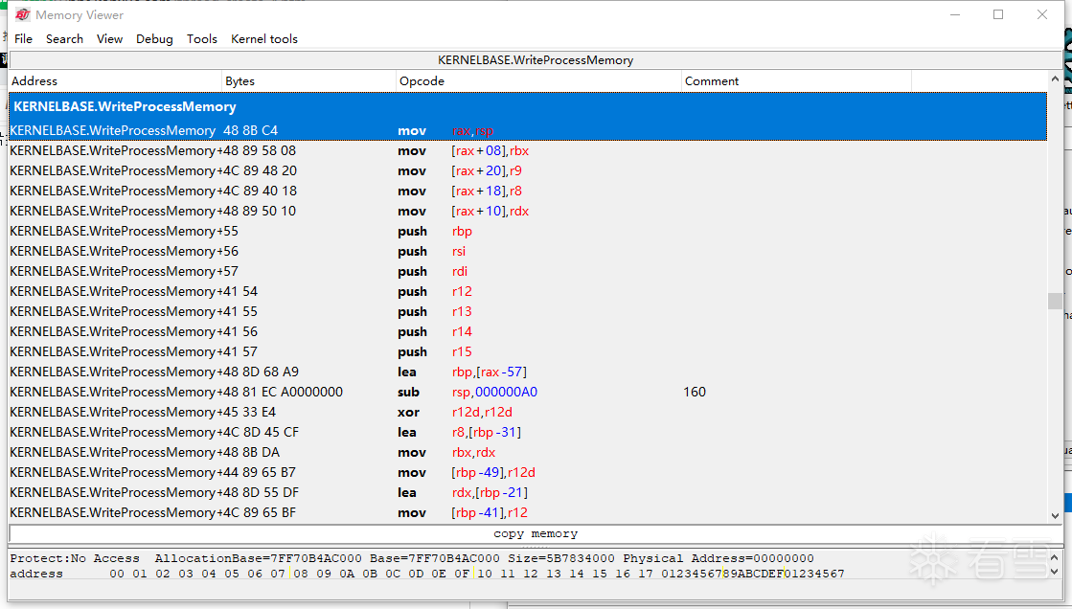Viewport: 1072px width, 609px height.
Task: Select the lea rbp,[rax-57] row
Action: click(x=528, y=372)
